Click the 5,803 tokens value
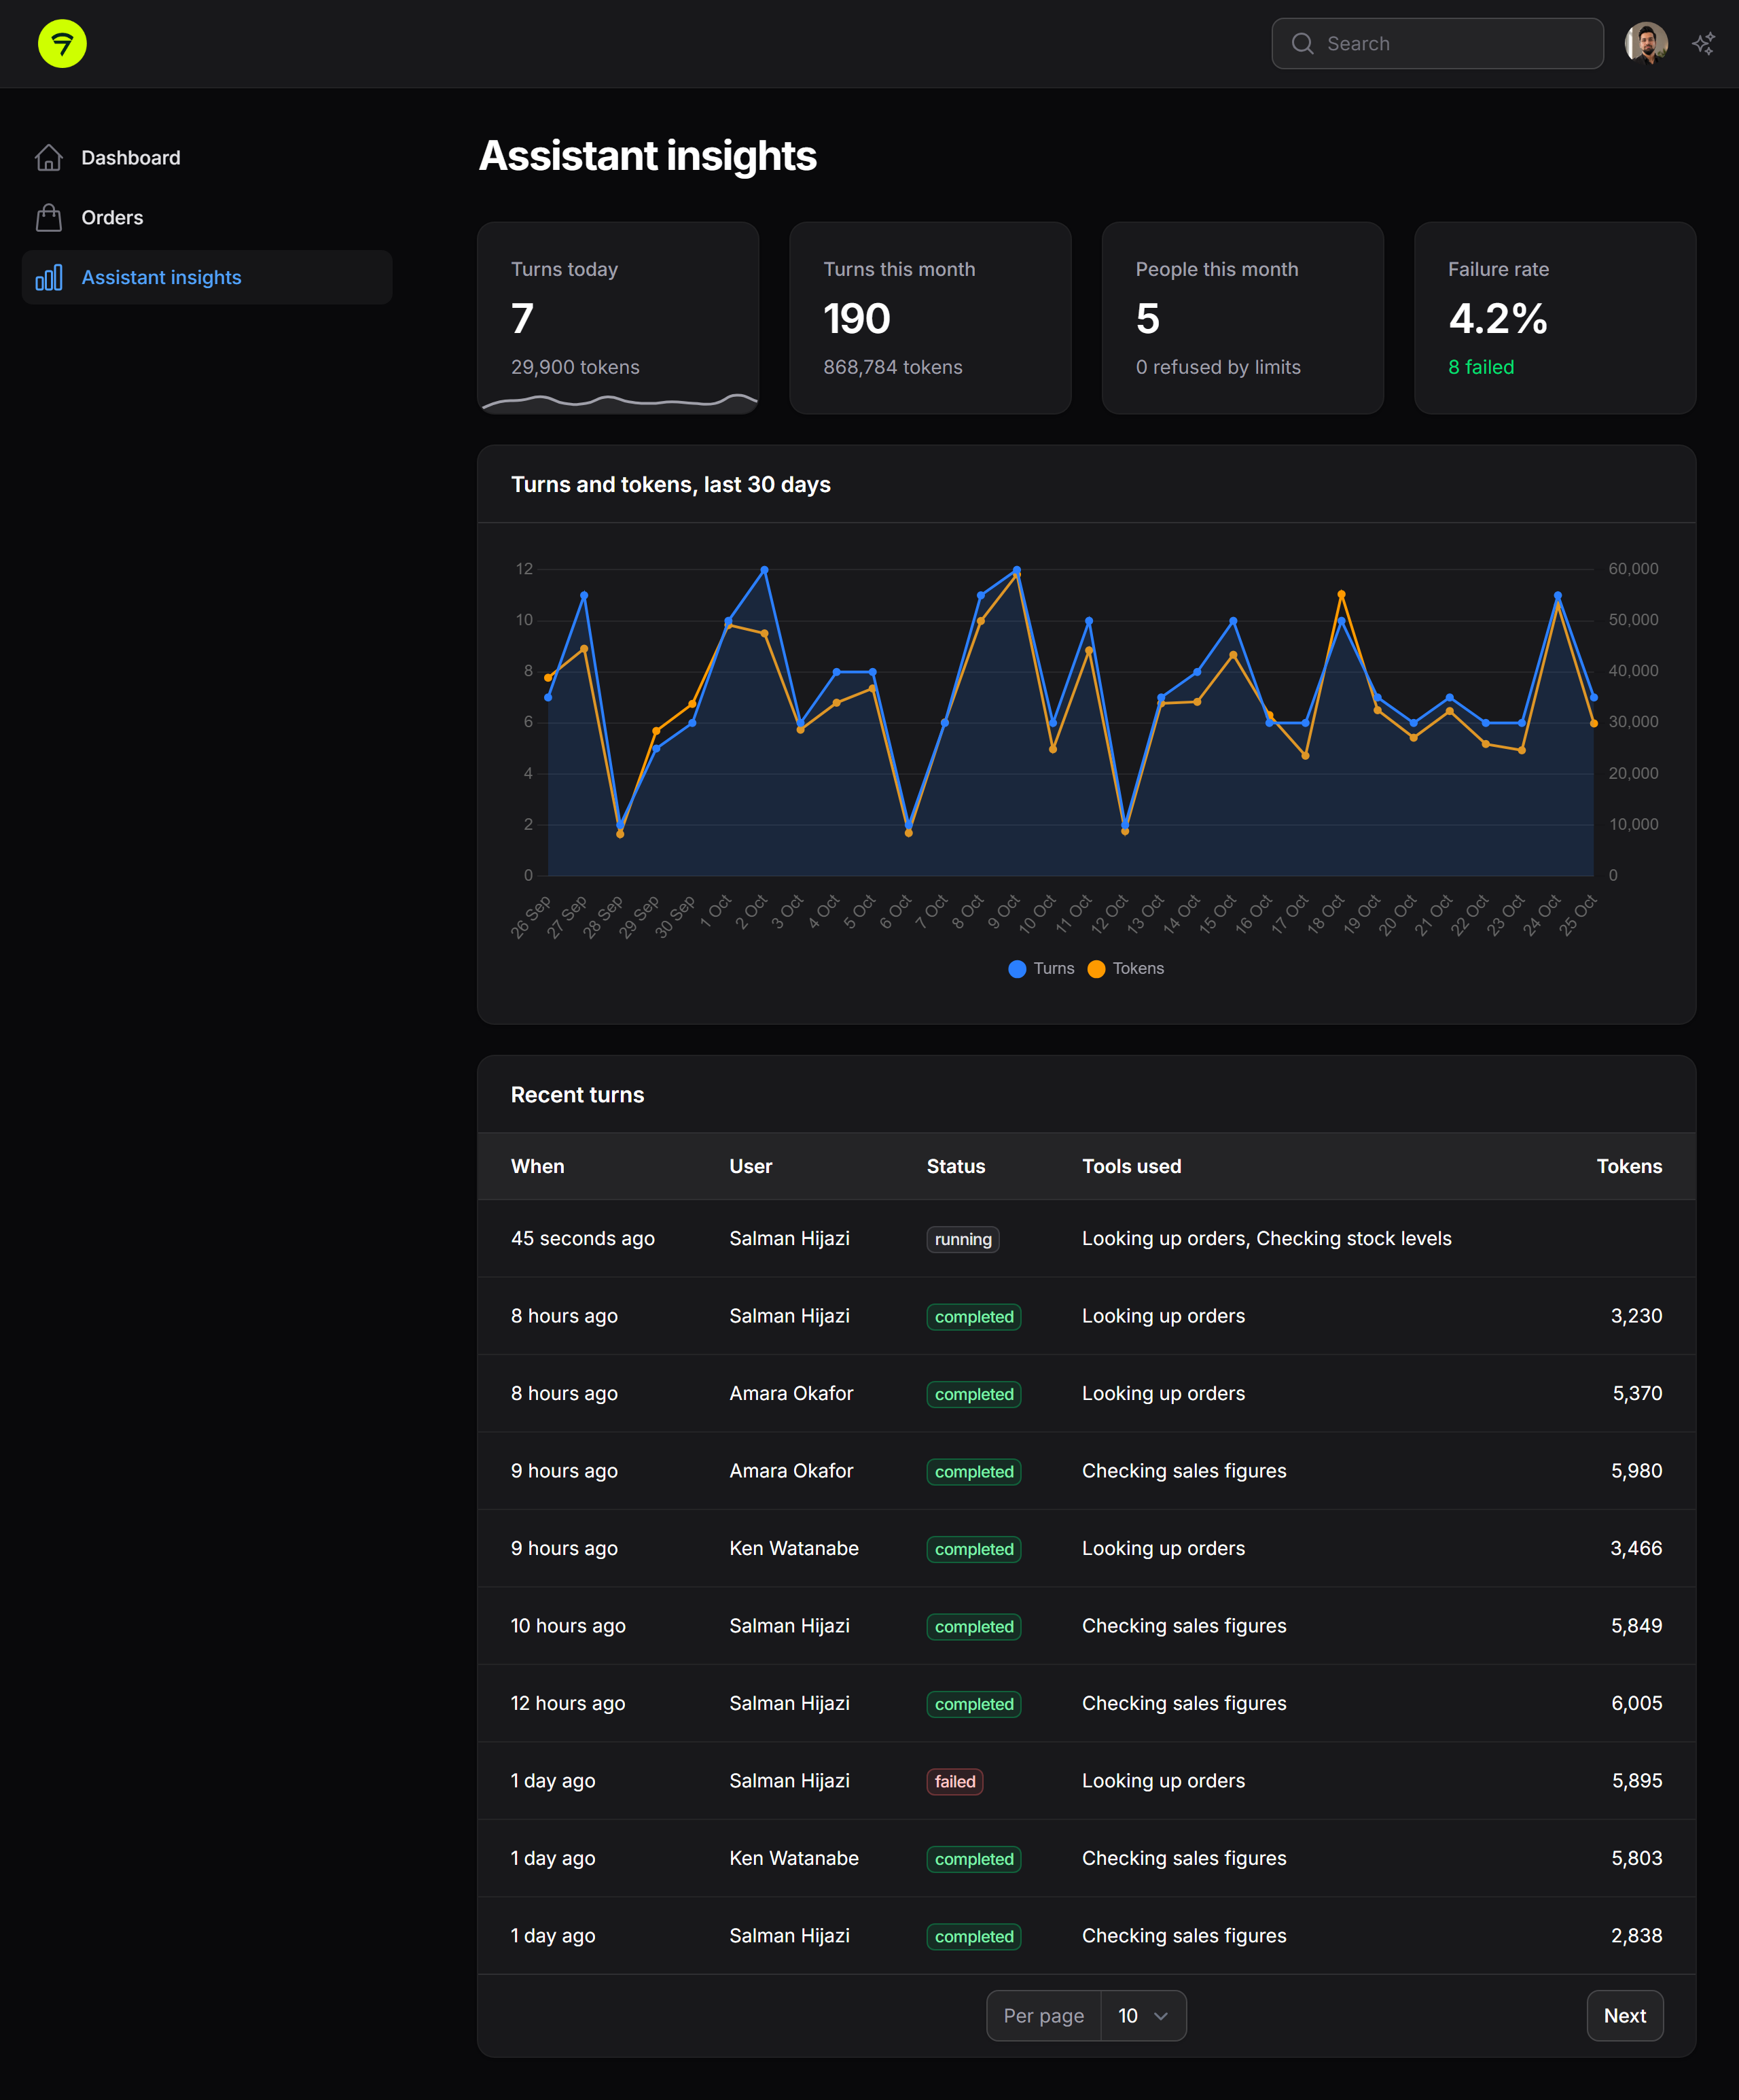This screenshot has height=2100, width=1739. click(1636, 1859)
